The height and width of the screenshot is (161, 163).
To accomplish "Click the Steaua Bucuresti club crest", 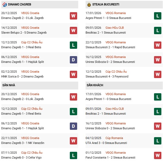I will click(89, 5).
